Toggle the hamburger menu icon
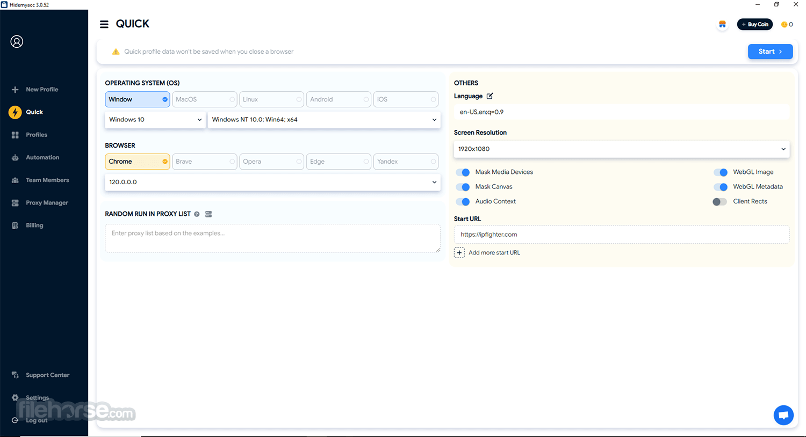This screenshot has height=437, width=806. (x=104, y=24)
